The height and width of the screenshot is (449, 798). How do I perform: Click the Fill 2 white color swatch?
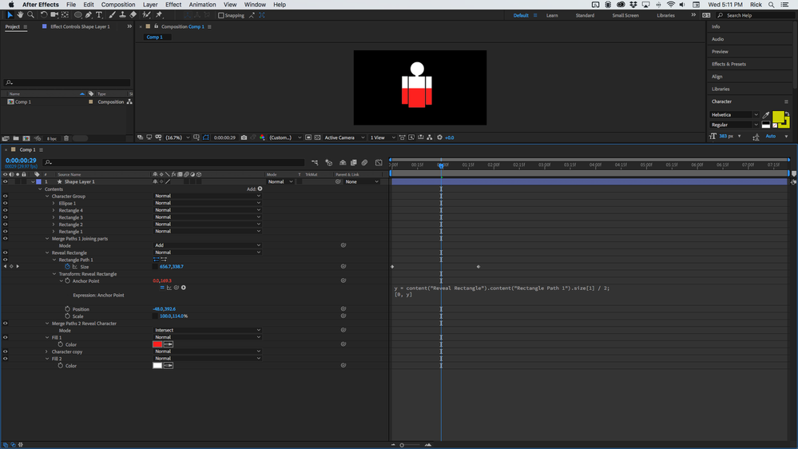[x=157, y=366]
